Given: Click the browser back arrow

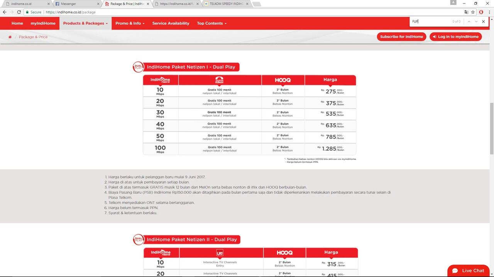Looking at the screenshot, I should 5,12.
